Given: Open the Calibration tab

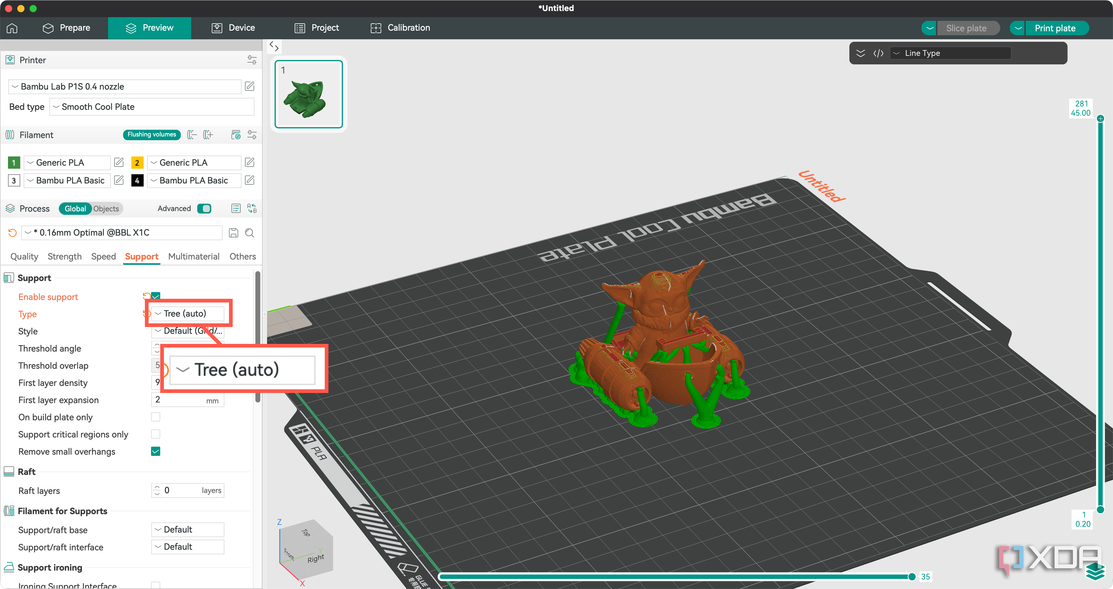Looking at the screenshot, I should [400, 28].
